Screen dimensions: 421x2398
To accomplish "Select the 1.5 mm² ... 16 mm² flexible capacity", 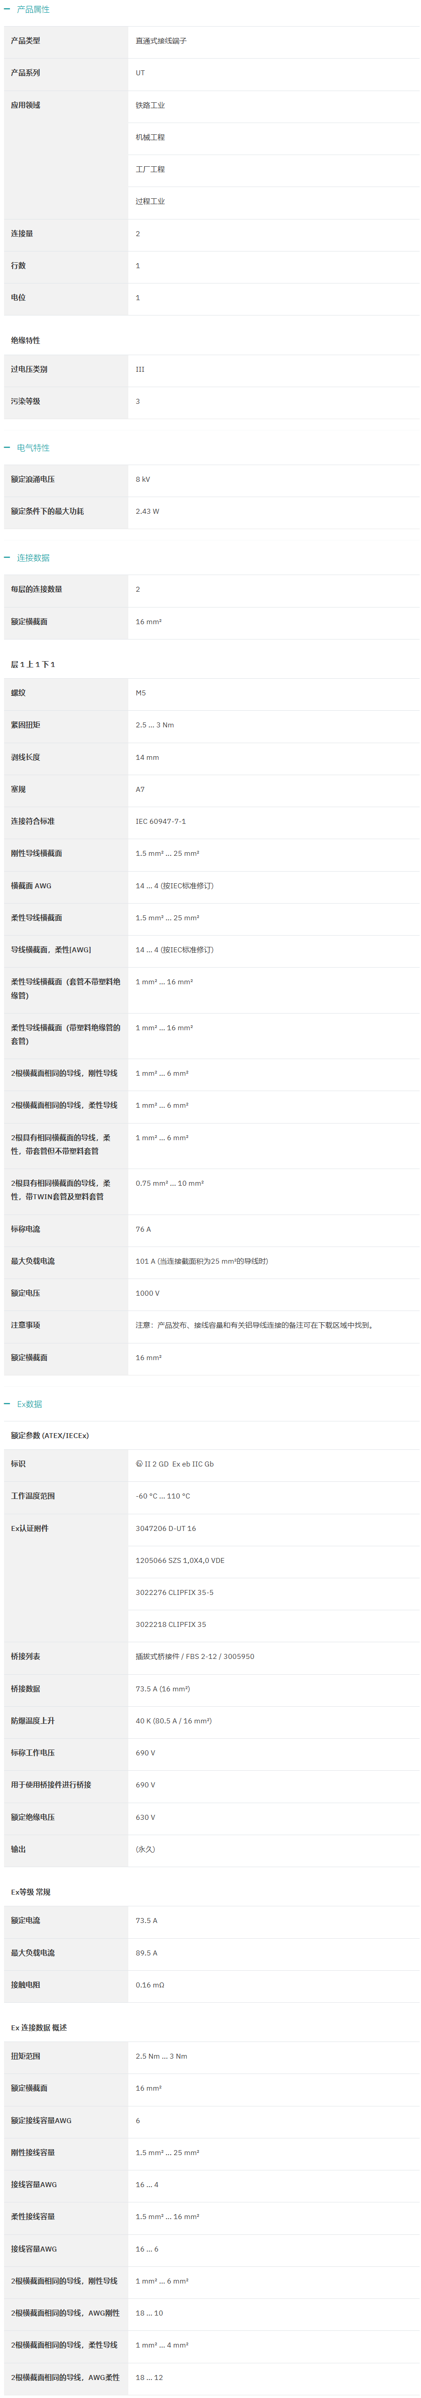I will [x=167, y=2216].
